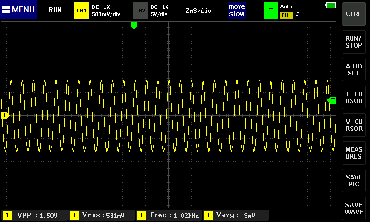This screenshot has height=222, width=370.
Task: Click the CH2 5V/div setting
Action: point(159,14)
